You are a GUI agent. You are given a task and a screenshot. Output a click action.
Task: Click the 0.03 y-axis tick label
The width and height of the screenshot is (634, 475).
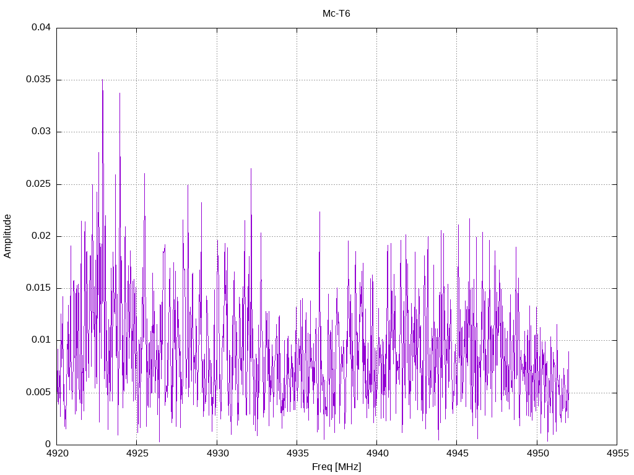pos(41,132)
